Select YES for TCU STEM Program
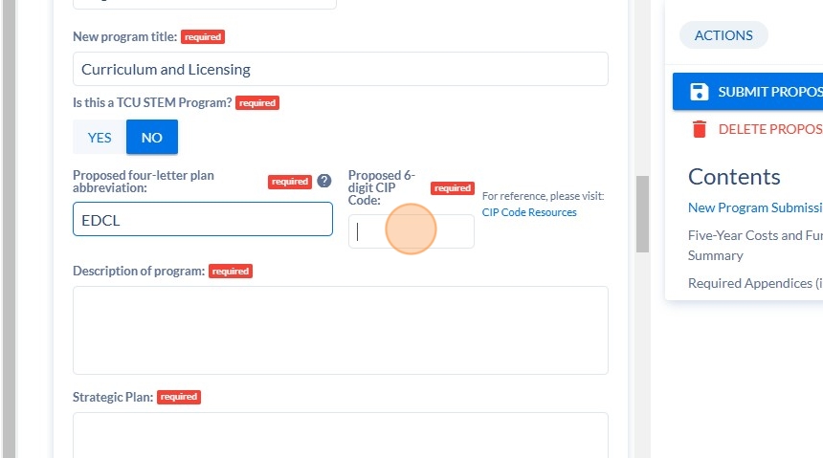Viewport: 823px width, 458px height. [x=100, y=138]
